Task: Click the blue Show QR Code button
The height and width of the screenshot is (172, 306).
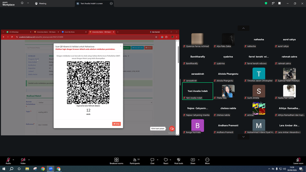Action: click(138, 48)
